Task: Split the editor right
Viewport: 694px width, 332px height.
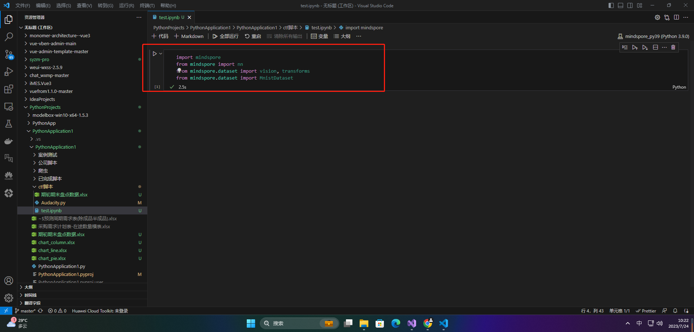Action: tap(676, 17)
